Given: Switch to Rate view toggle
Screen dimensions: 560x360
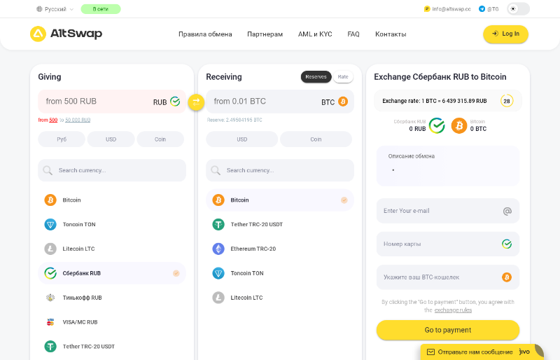Looking at the screenshot, I should click(343, 77).
